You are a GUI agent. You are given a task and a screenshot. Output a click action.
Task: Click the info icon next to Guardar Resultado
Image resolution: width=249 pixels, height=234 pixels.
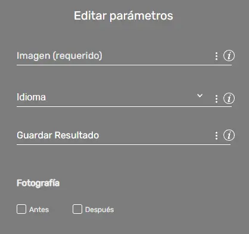pyautogui.click(x=229, y=135)
